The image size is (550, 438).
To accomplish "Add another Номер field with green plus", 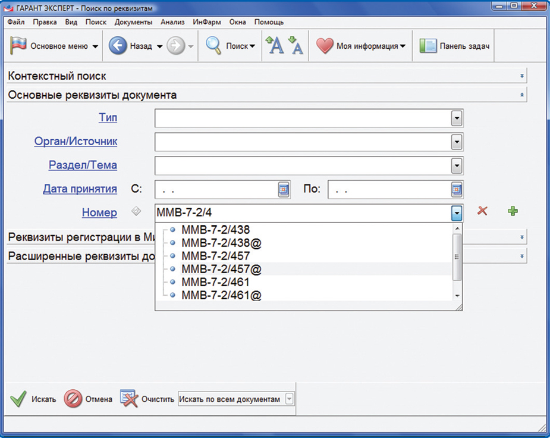I will tap(512, 211).
